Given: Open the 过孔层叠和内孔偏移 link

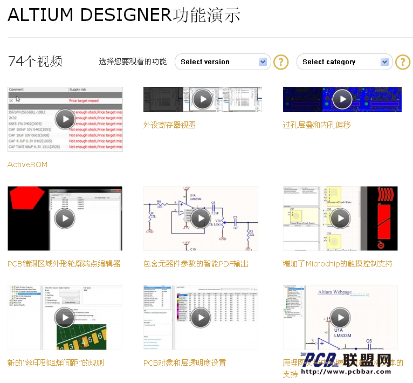Looking at the screenshot, I should tap(316, 125).
